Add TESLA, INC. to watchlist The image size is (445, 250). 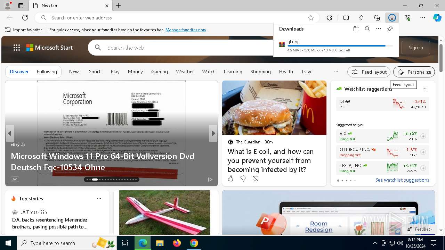point(423,168)
